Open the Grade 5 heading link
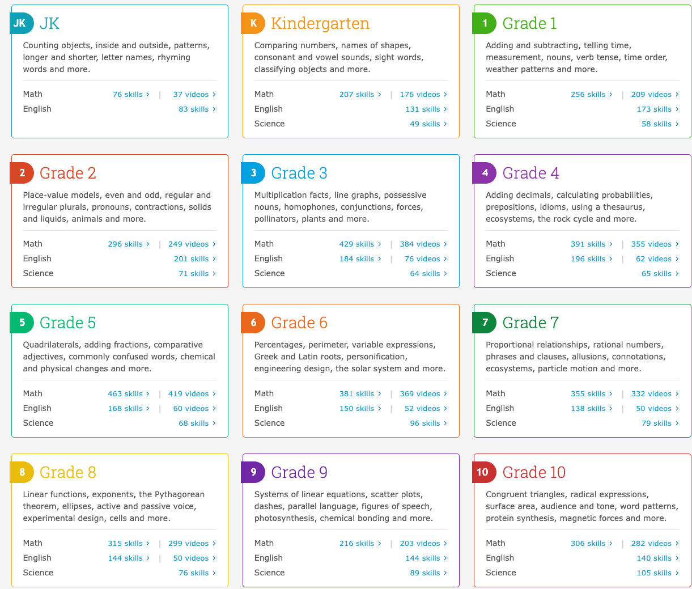This screenshot has width=692, height=589. coord(67,323)
